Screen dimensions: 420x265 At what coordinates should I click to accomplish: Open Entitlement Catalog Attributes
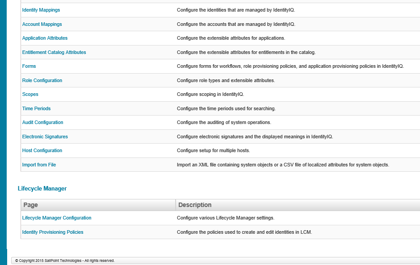54,52
